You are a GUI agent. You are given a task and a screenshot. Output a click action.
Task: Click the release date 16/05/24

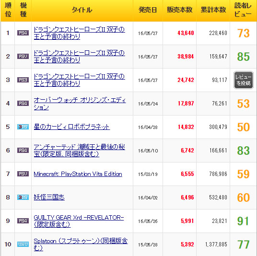(x=148, y=104)
